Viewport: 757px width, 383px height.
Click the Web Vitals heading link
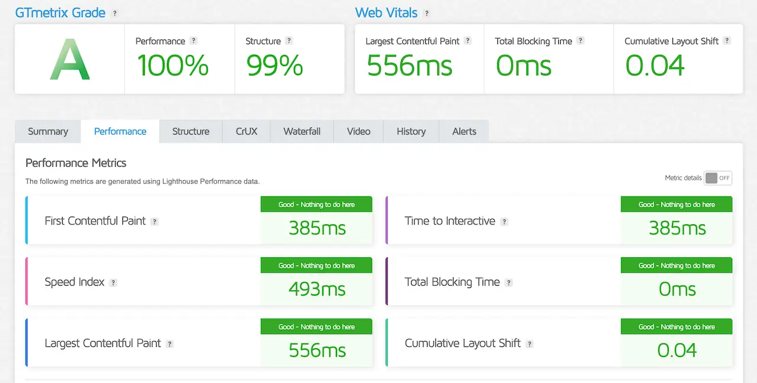[x=386, y=12]
